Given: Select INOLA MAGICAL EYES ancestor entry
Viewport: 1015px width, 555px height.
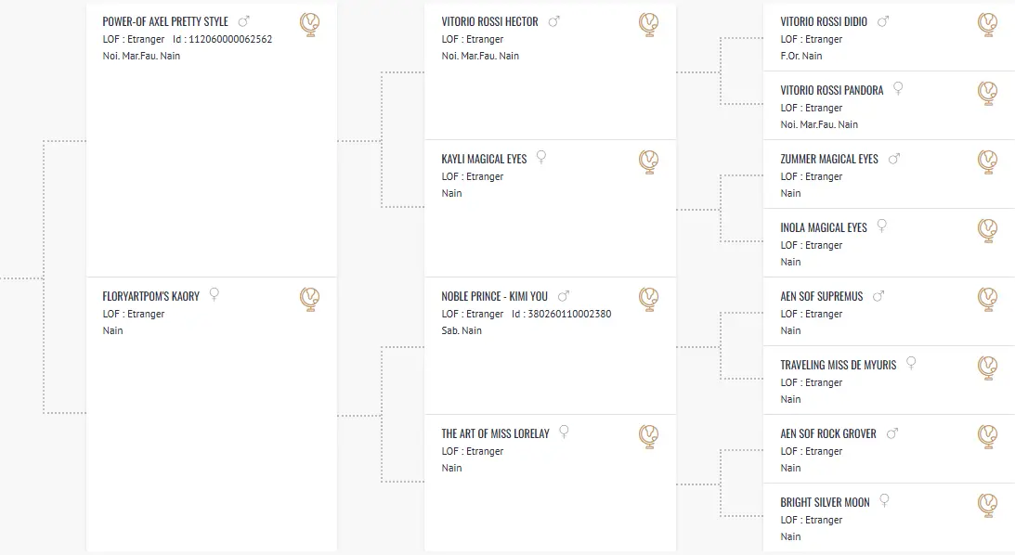Looking at the screenshot, I should 824,227.
